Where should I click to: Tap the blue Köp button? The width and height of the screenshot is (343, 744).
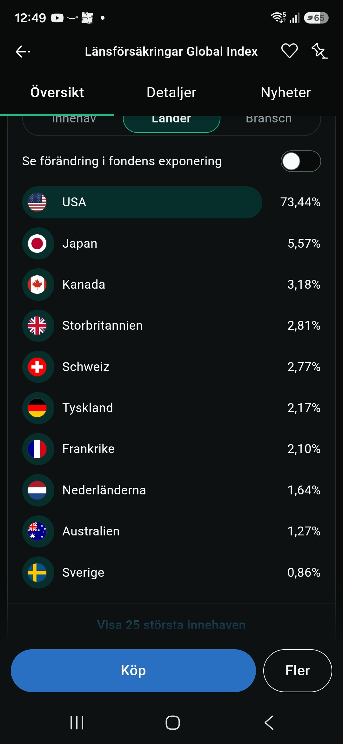pyautogui.click(x=133, y=671)
